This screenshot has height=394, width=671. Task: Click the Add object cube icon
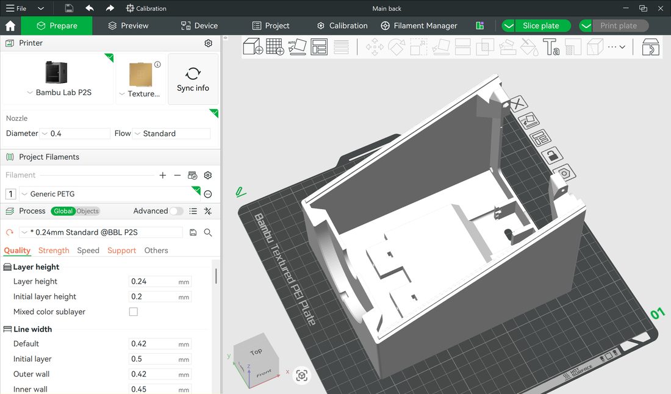(253, 46)
